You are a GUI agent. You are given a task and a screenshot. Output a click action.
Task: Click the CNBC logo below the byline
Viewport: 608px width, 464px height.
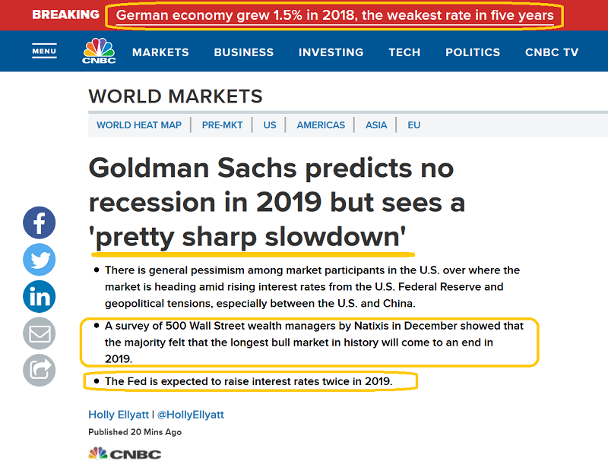coord(125,453)
